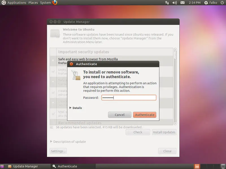Toggle the VNC vino update checkbox
226x169 pixels.
pyautogui.click(x=53, y=114)
